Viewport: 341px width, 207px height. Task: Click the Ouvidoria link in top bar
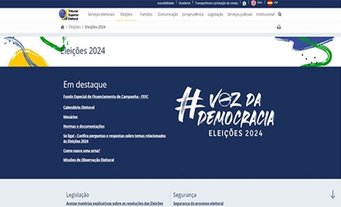click(x=184, y=3)
